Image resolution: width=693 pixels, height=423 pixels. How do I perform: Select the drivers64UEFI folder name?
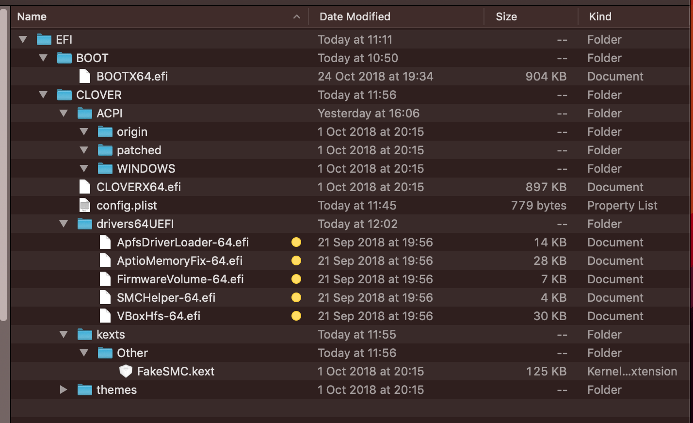(x=135, y=224)
